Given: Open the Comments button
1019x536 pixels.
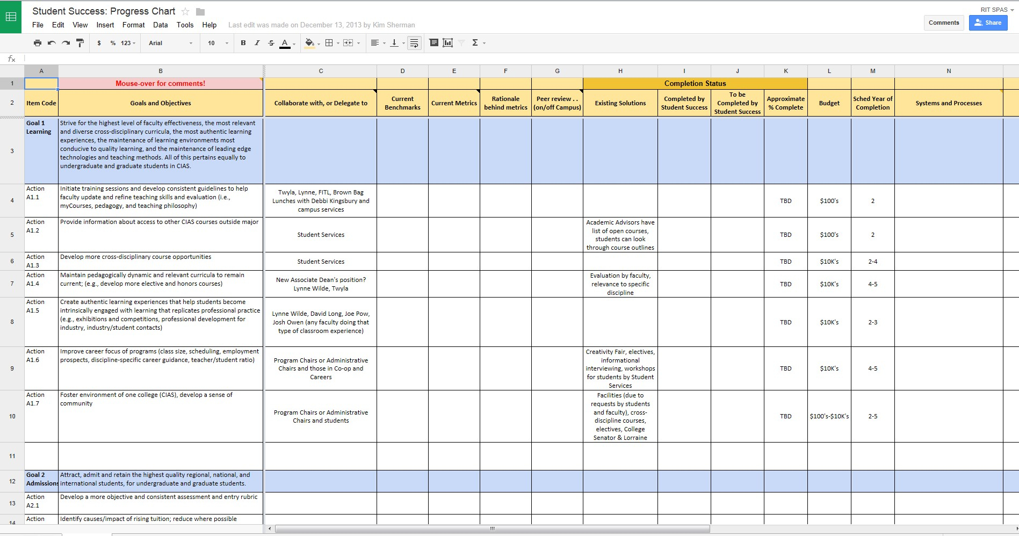Looking at the screenshot, I should coord(943,23).
